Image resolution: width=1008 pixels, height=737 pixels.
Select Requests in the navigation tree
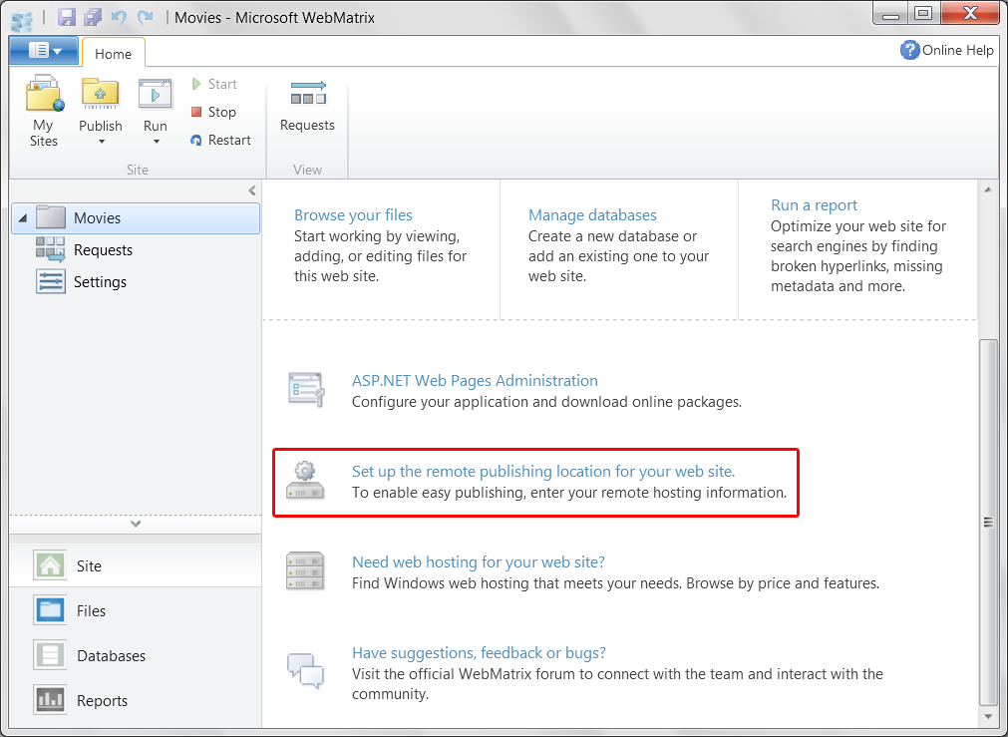[103, 249]
